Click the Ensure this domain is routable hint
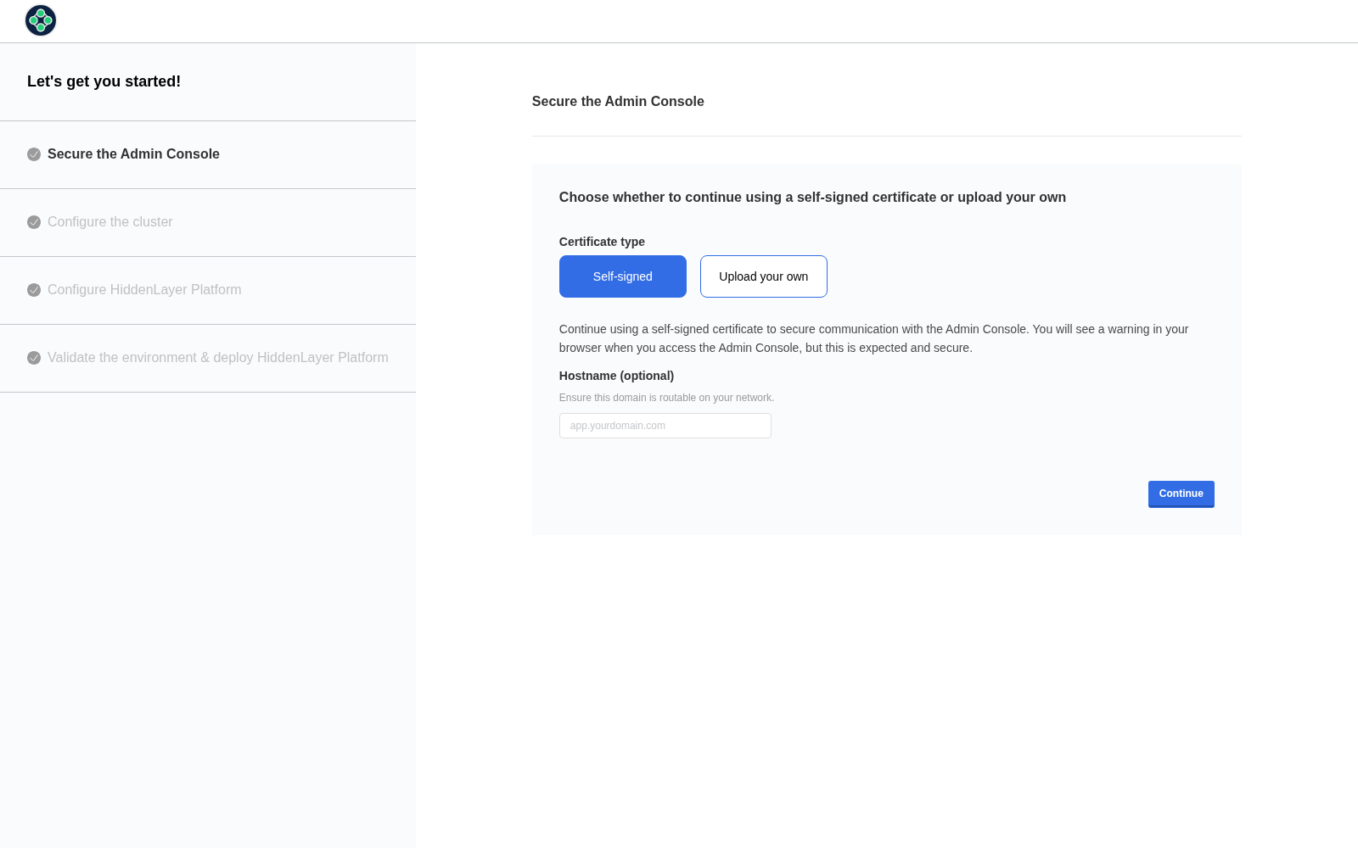Screen dimensions: 1358x848 click(666, 398)
